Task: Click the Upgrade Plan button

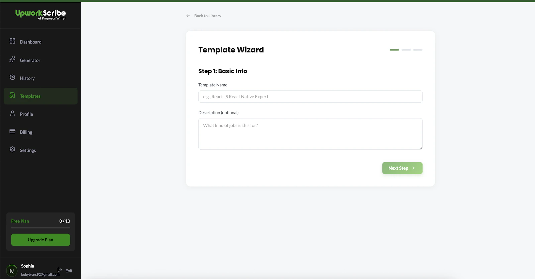Action: 40,240
